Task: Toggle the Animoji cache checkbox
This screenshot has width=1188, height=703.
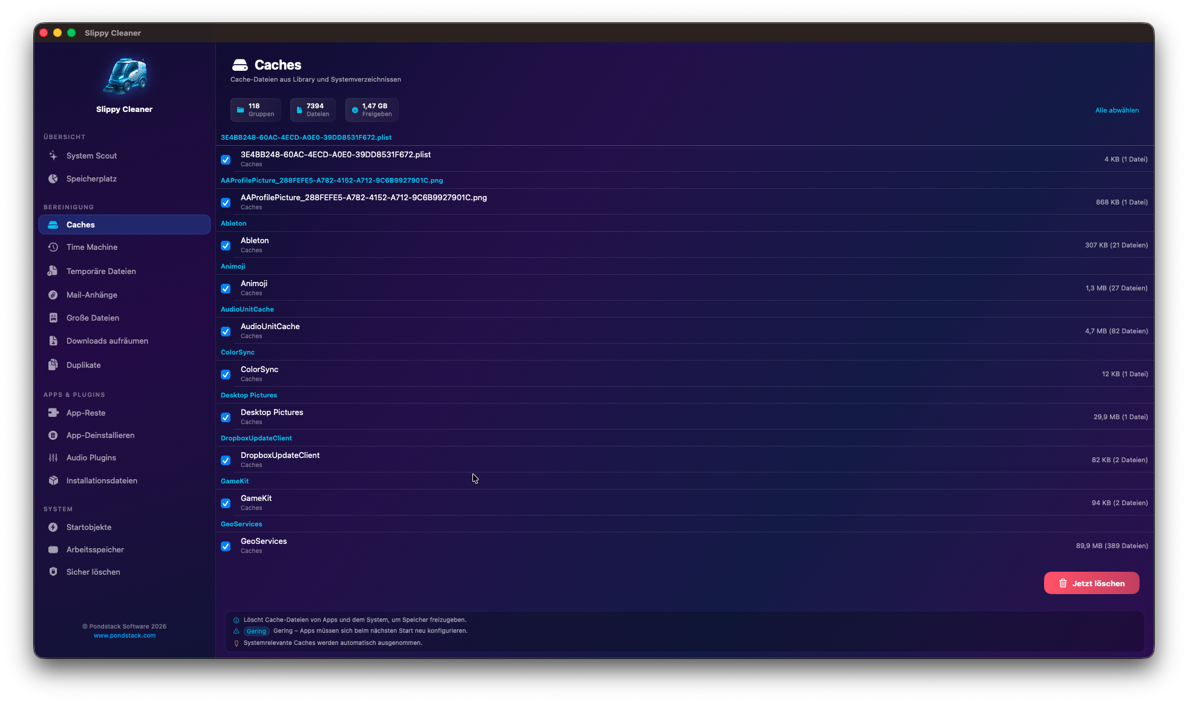Action: 226,289
